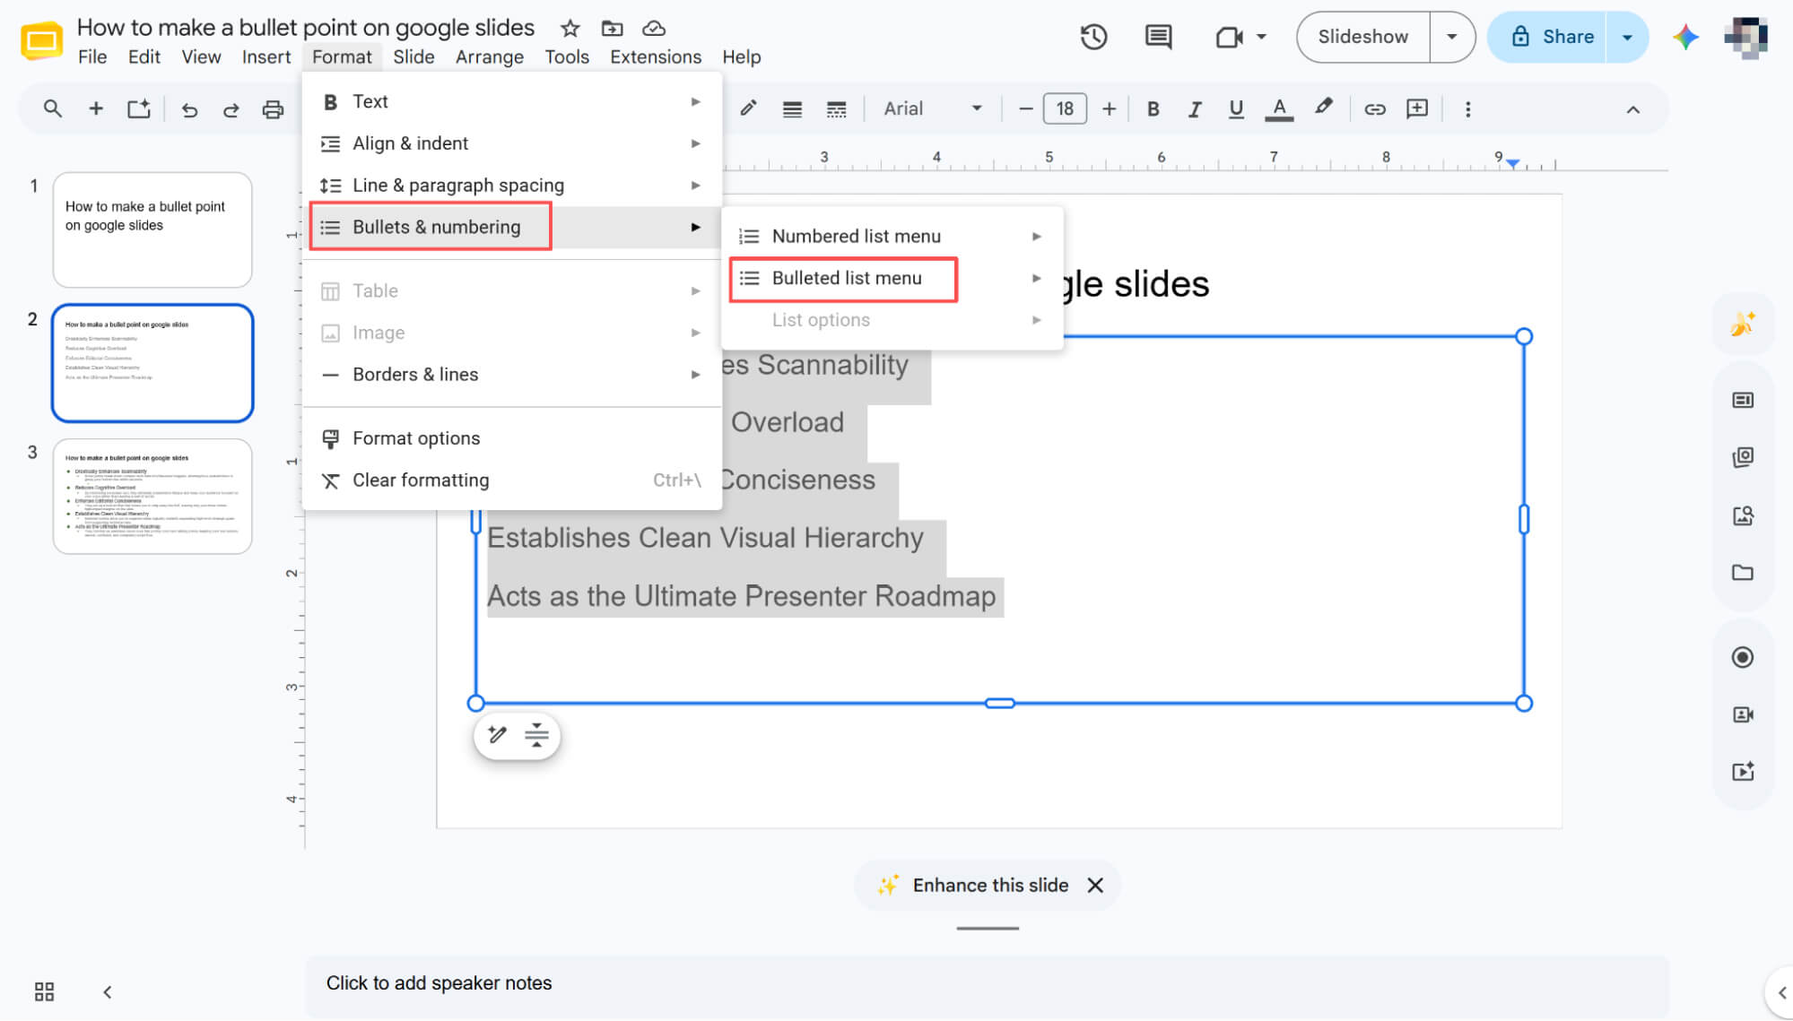Toggle italic formatting
1793x1021 pixels.
tap(1195, 109)
